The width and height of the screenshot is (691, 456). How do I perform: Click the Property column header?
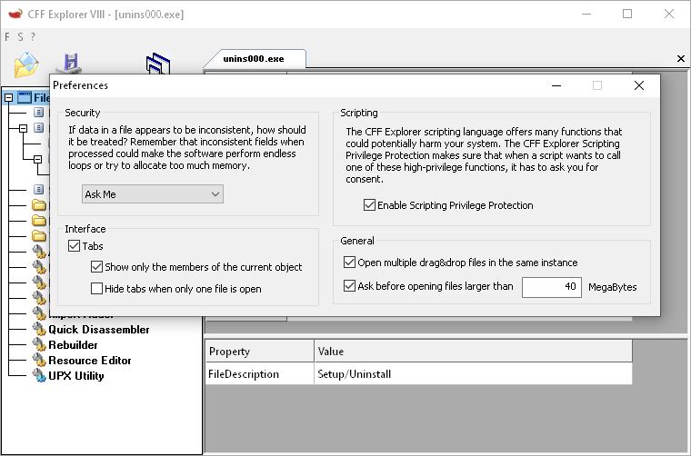click(x=260, y=352)
